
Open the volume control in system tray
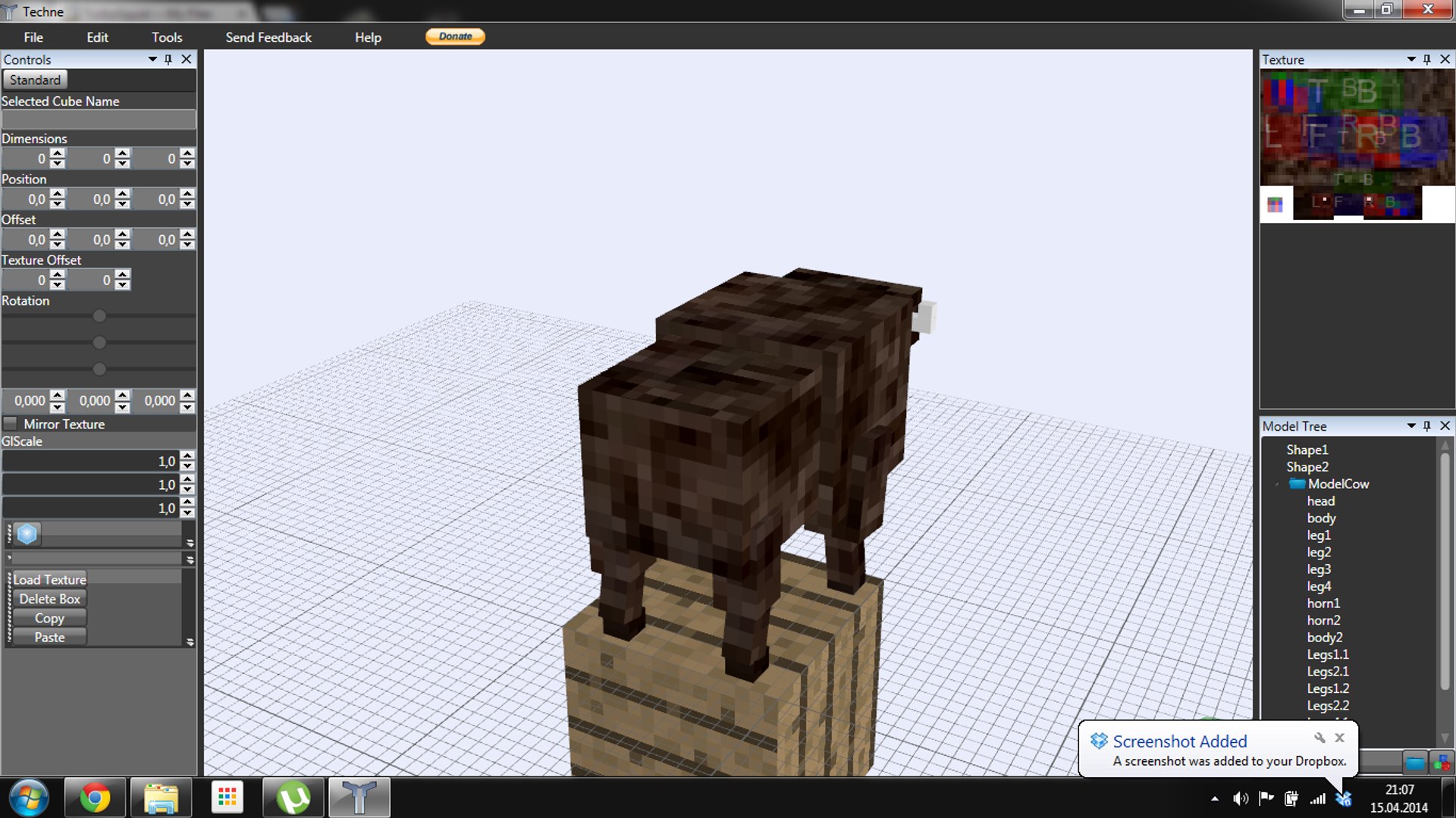click(x=1241, y=798)
